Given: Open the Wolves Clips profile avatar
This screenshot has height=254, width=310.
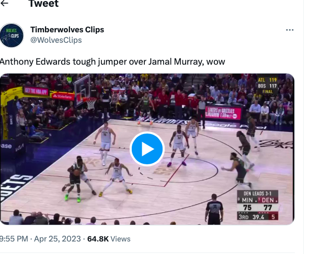Looking at the screenshot, I should 12,35.
